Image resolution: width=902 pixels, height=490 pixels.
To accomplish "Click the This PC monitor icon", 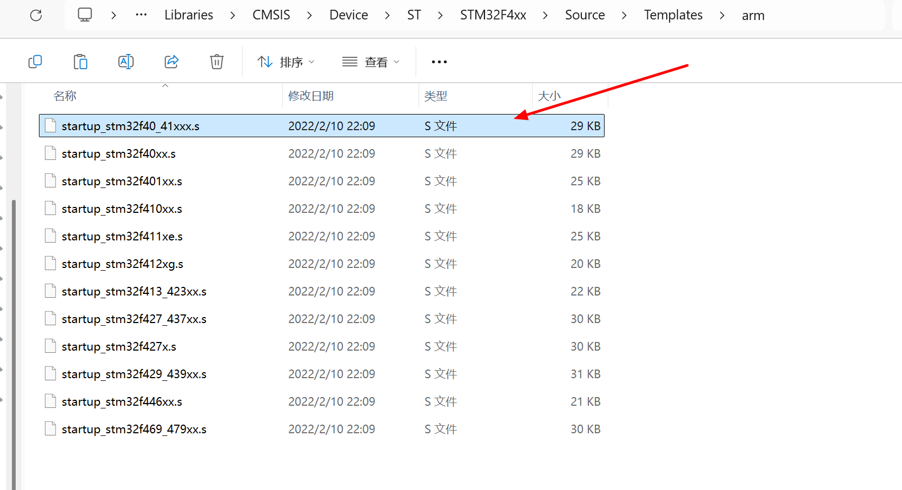I will (85, 15).
